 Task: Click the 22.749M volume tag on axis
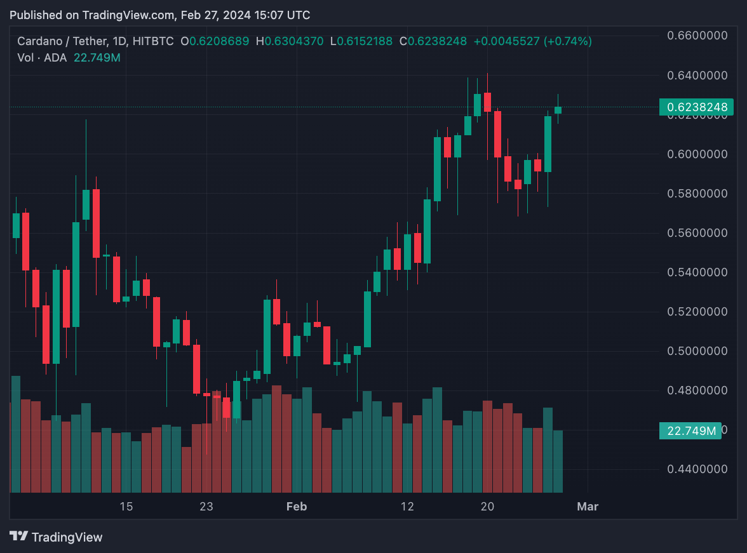(691, 431)
